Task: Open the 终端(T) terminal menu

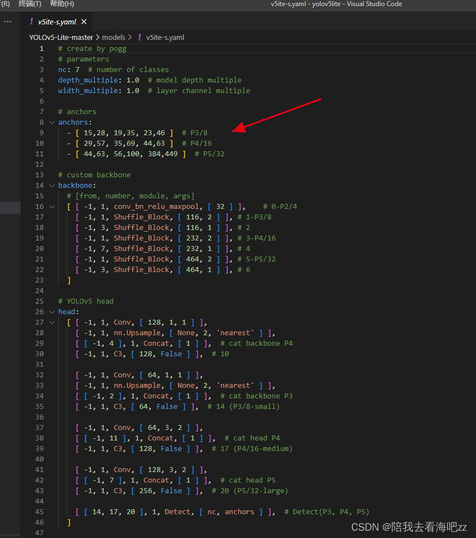Action: coord(30,4)
